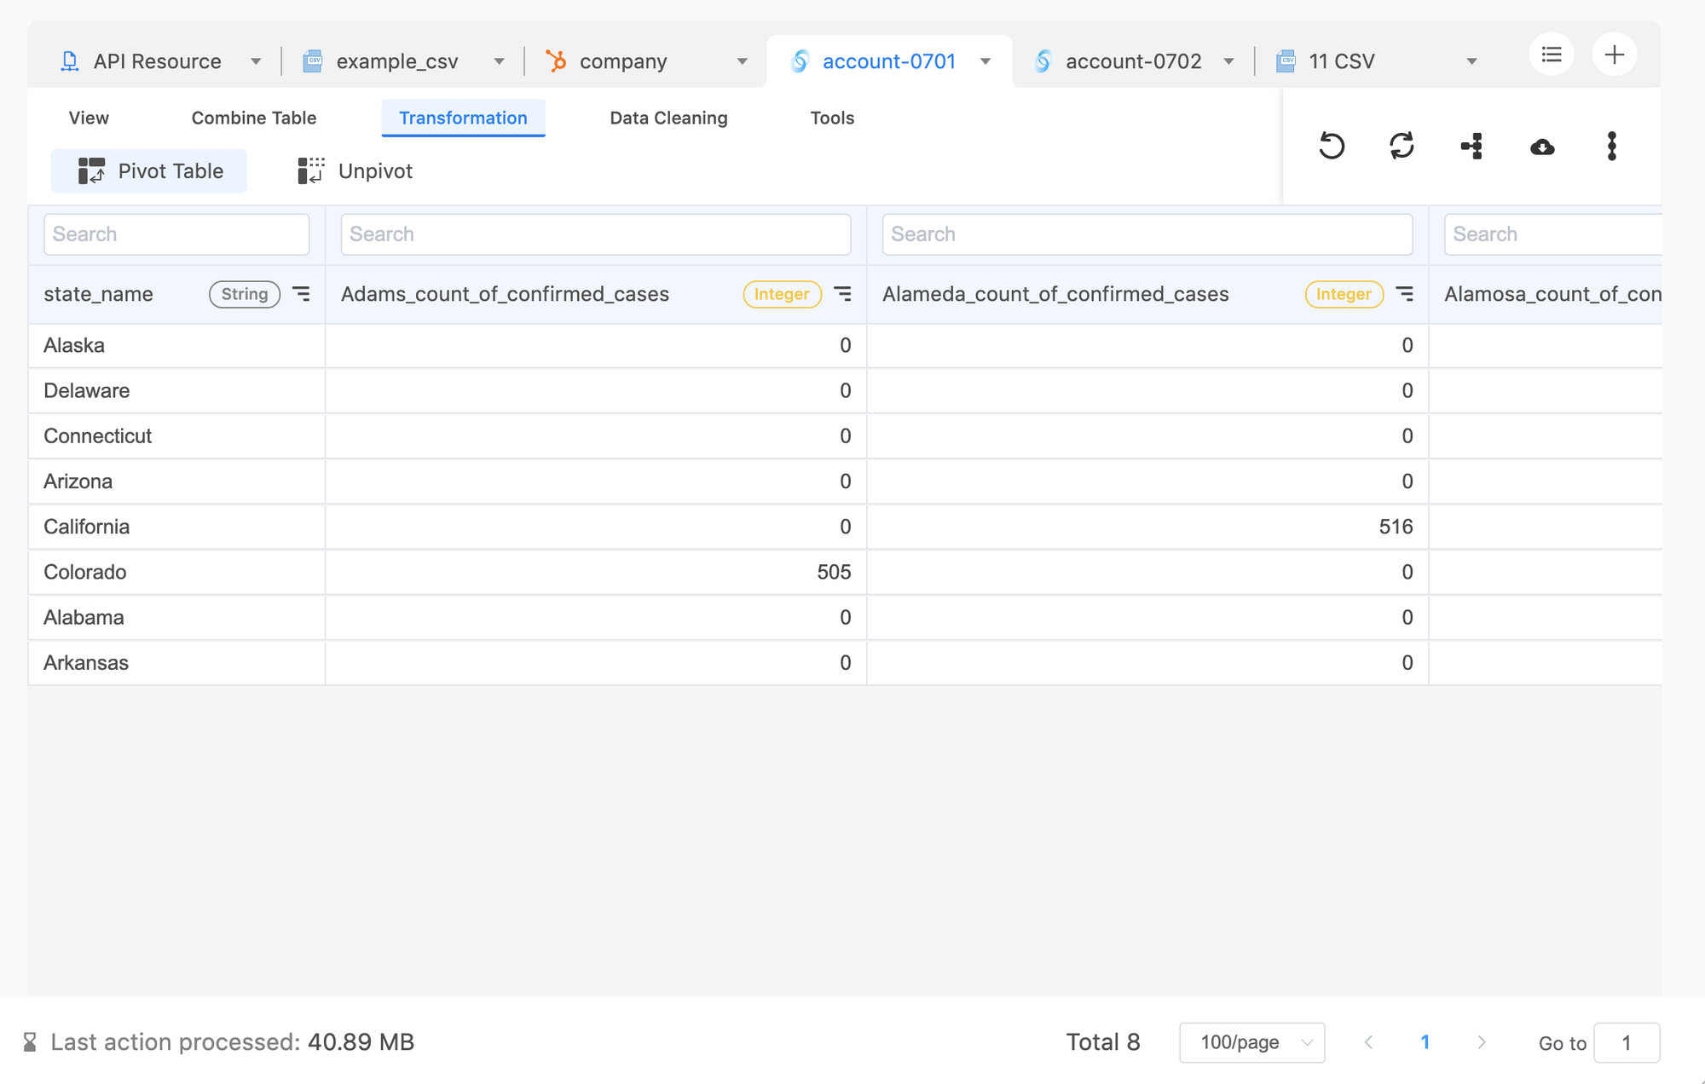Click the undo action icon
This screenshot has width=1705, height=1084.
[x=1332, y=146]
